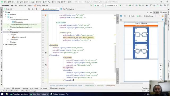
Task: Click the warning triangle in design toolbar
Action: pos(163,16)
